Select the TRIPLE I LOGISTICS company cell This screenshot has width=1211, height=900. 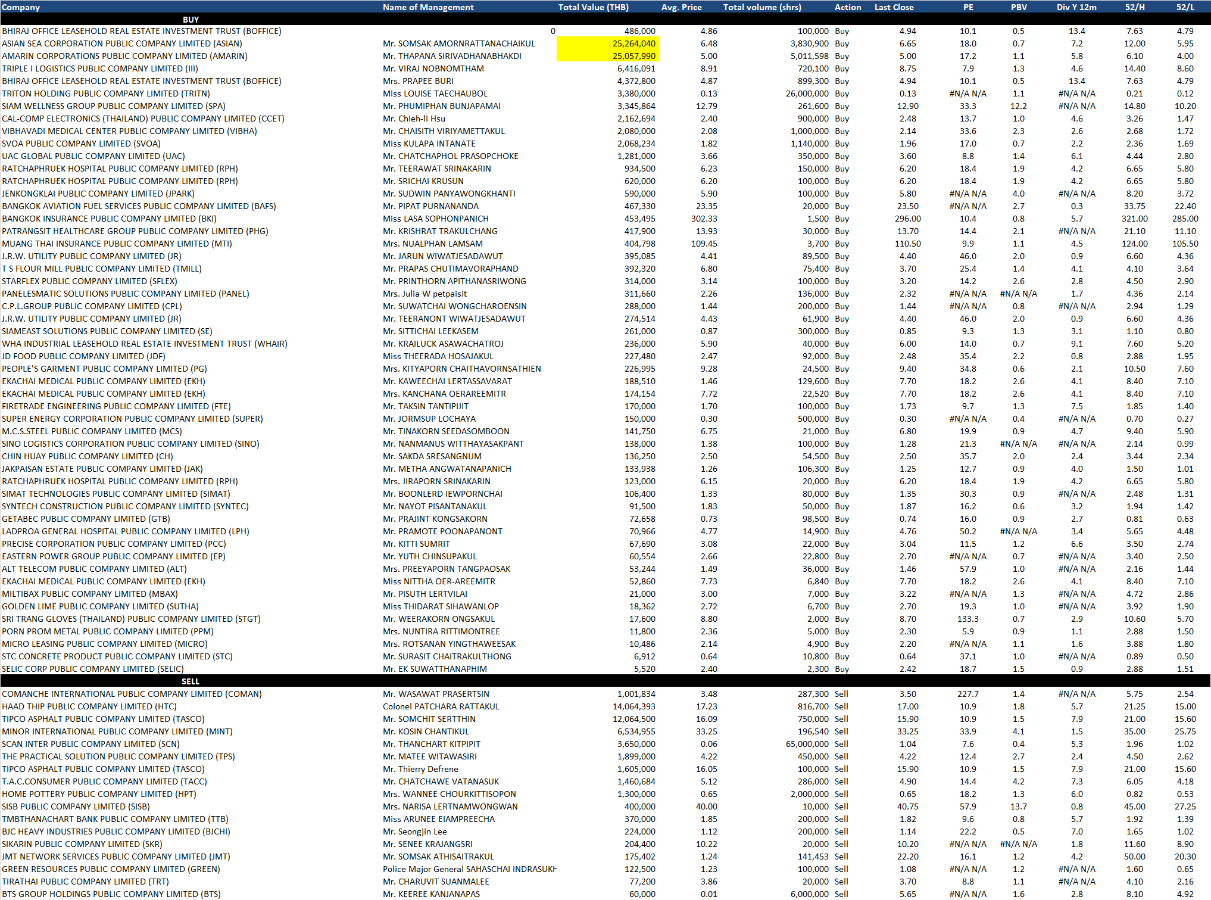tap(100, 68)
